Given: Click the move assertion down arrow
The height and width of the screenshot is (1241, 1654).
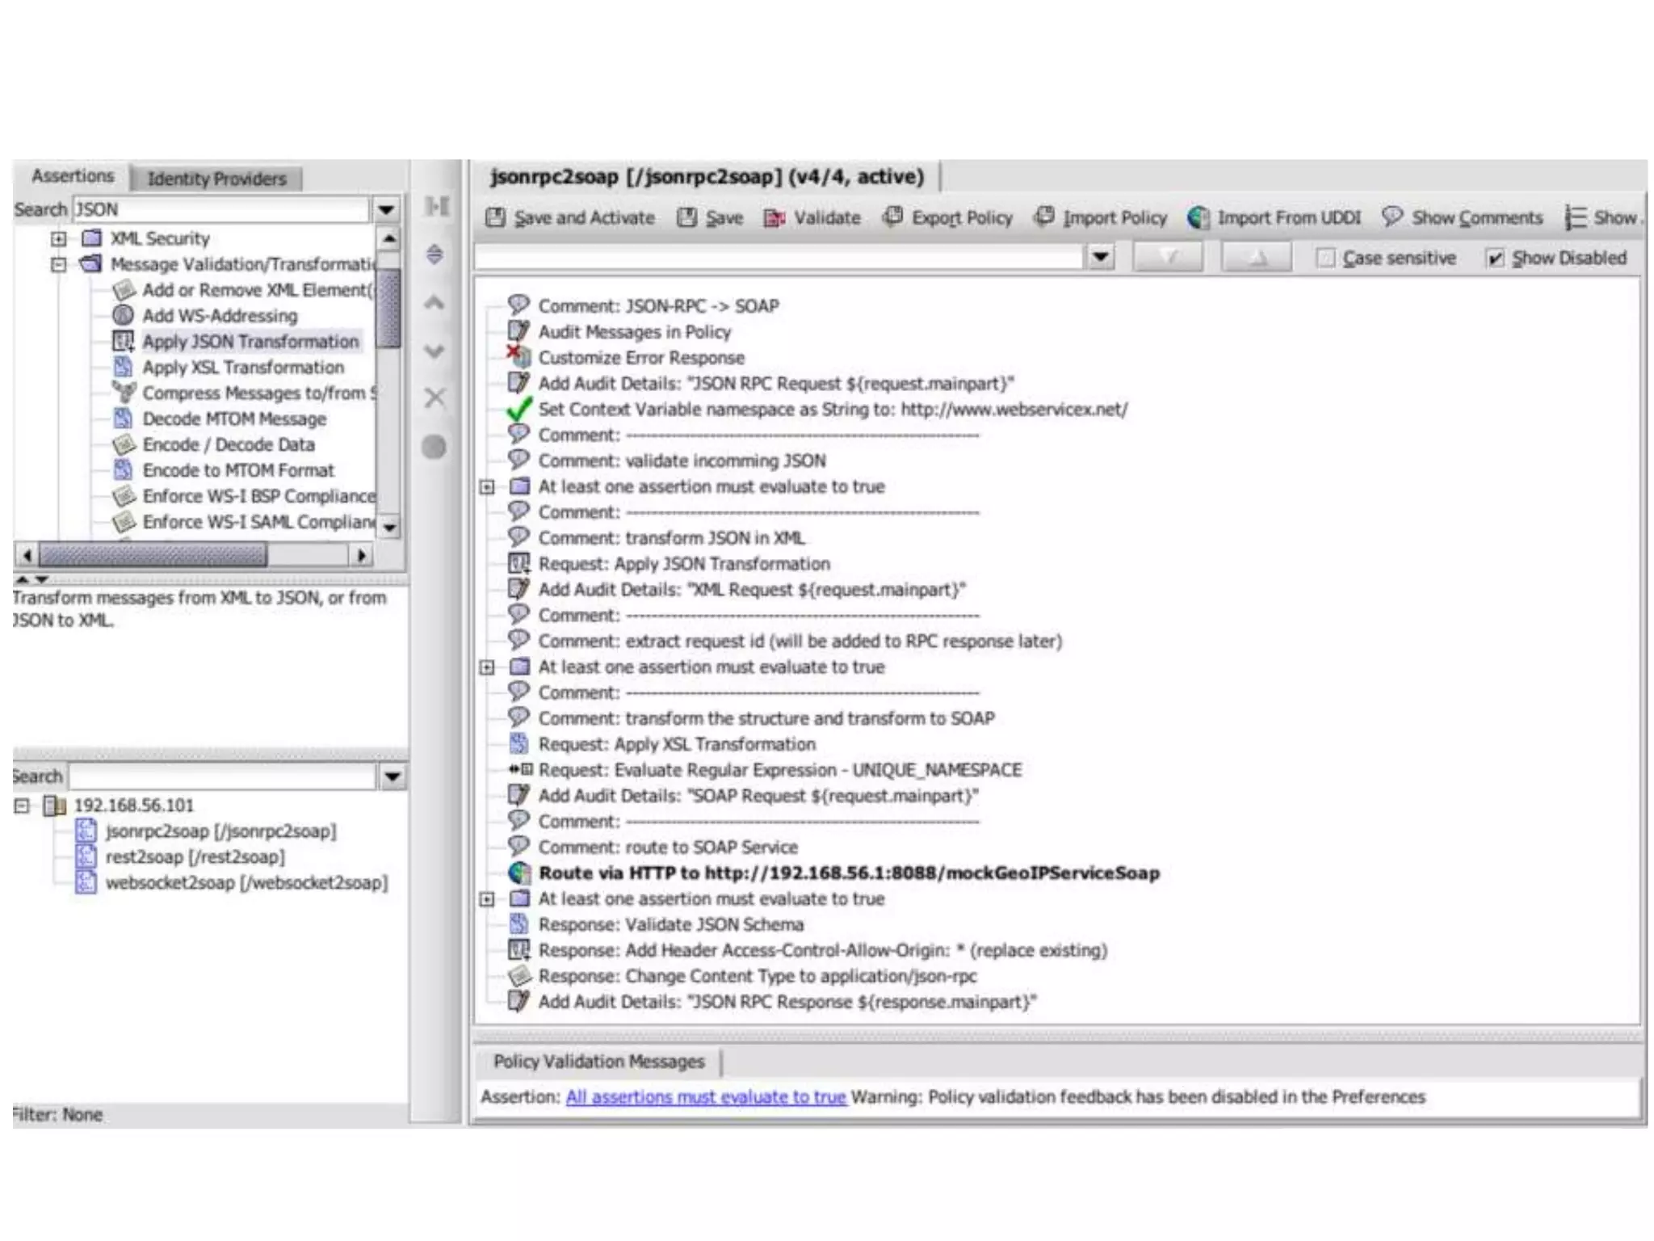Looking at the screenshot, I should point(434,351).
